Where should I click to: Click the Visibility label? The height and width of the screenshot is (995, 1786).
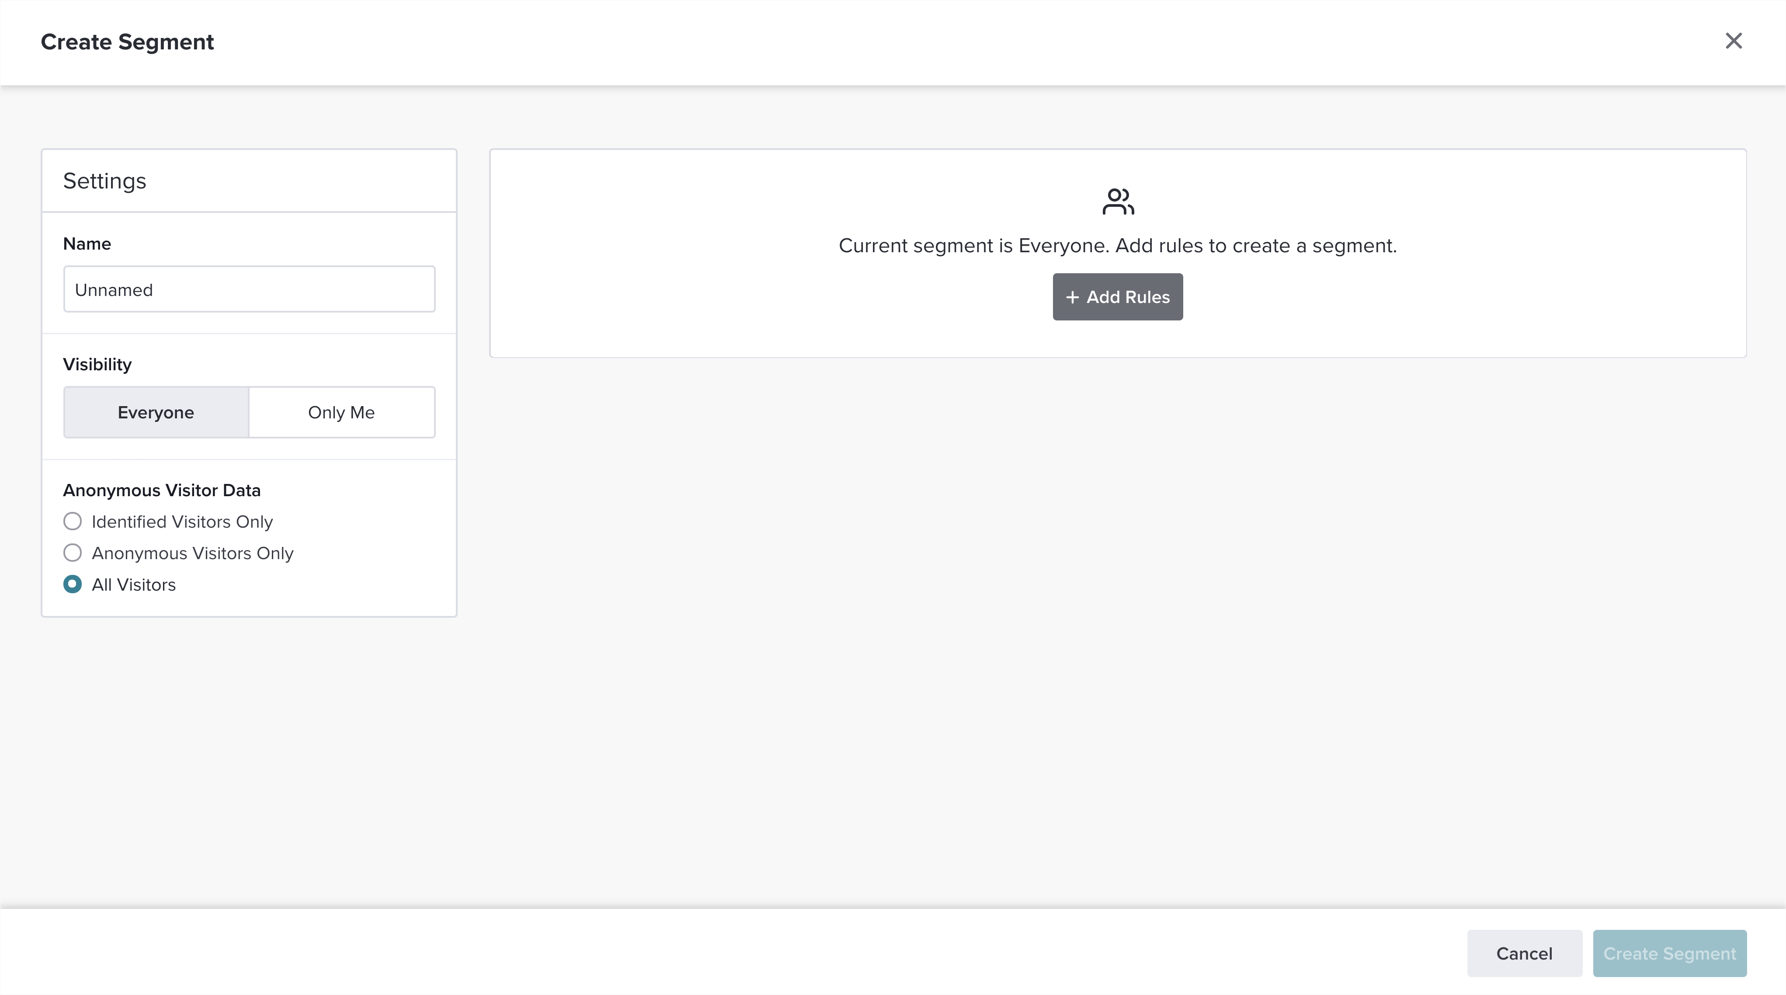[97, 365]
